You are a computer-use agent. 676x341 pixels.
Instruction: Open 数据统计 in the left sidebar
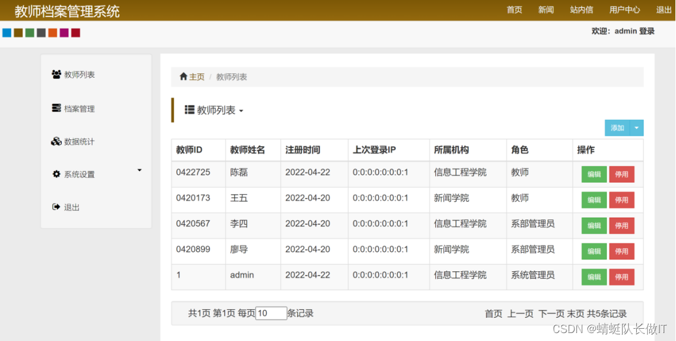79,141
